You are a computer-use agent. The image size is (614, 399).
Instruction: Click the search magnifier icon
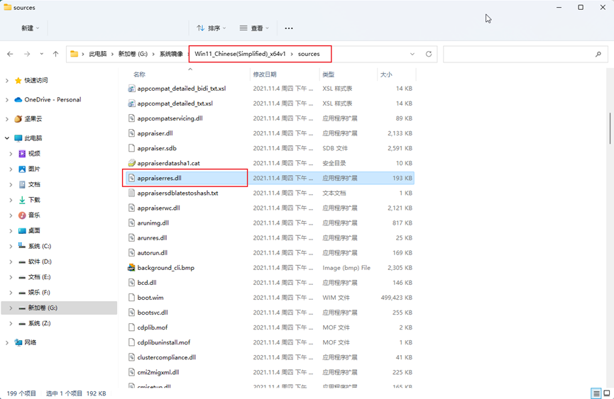(598, 54)
